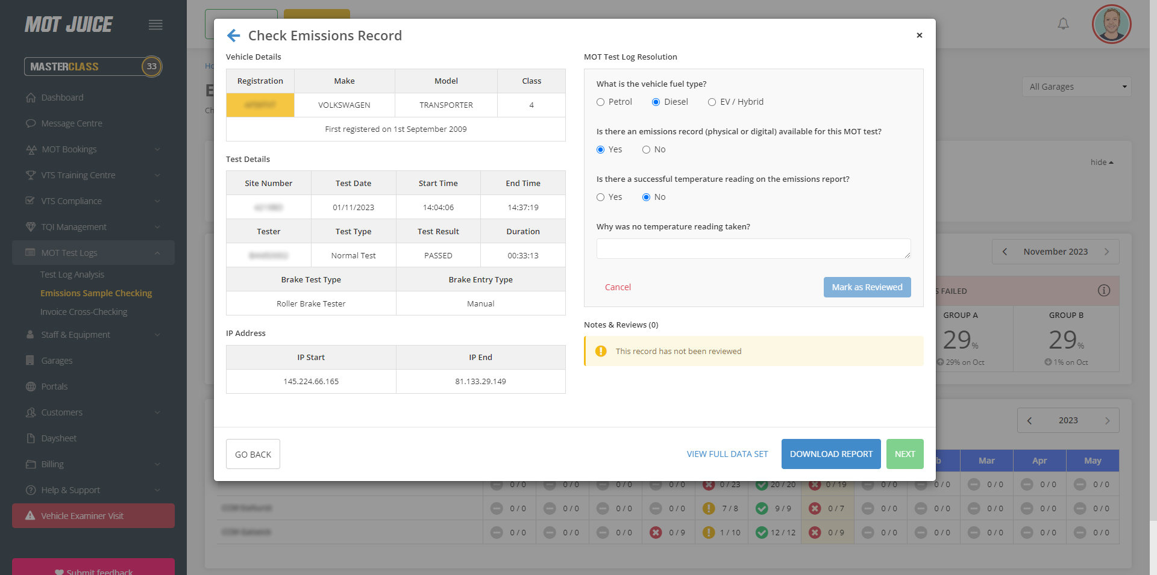Click the DOWNLOAD REPORT button
Viewport: 1157px width, 575px height.
pos(831,454)
